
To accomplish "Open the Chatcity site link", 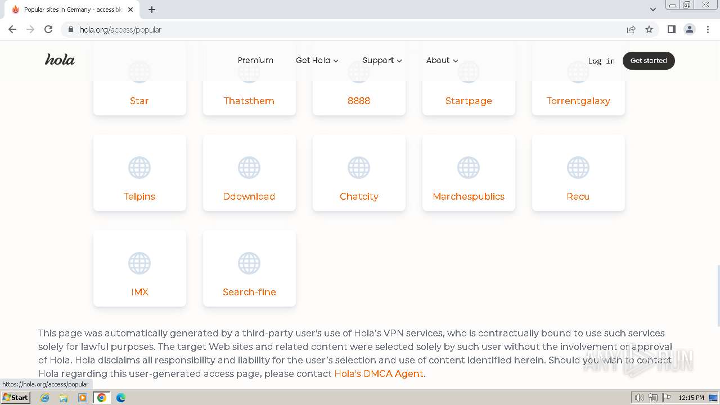I will 359,196.
